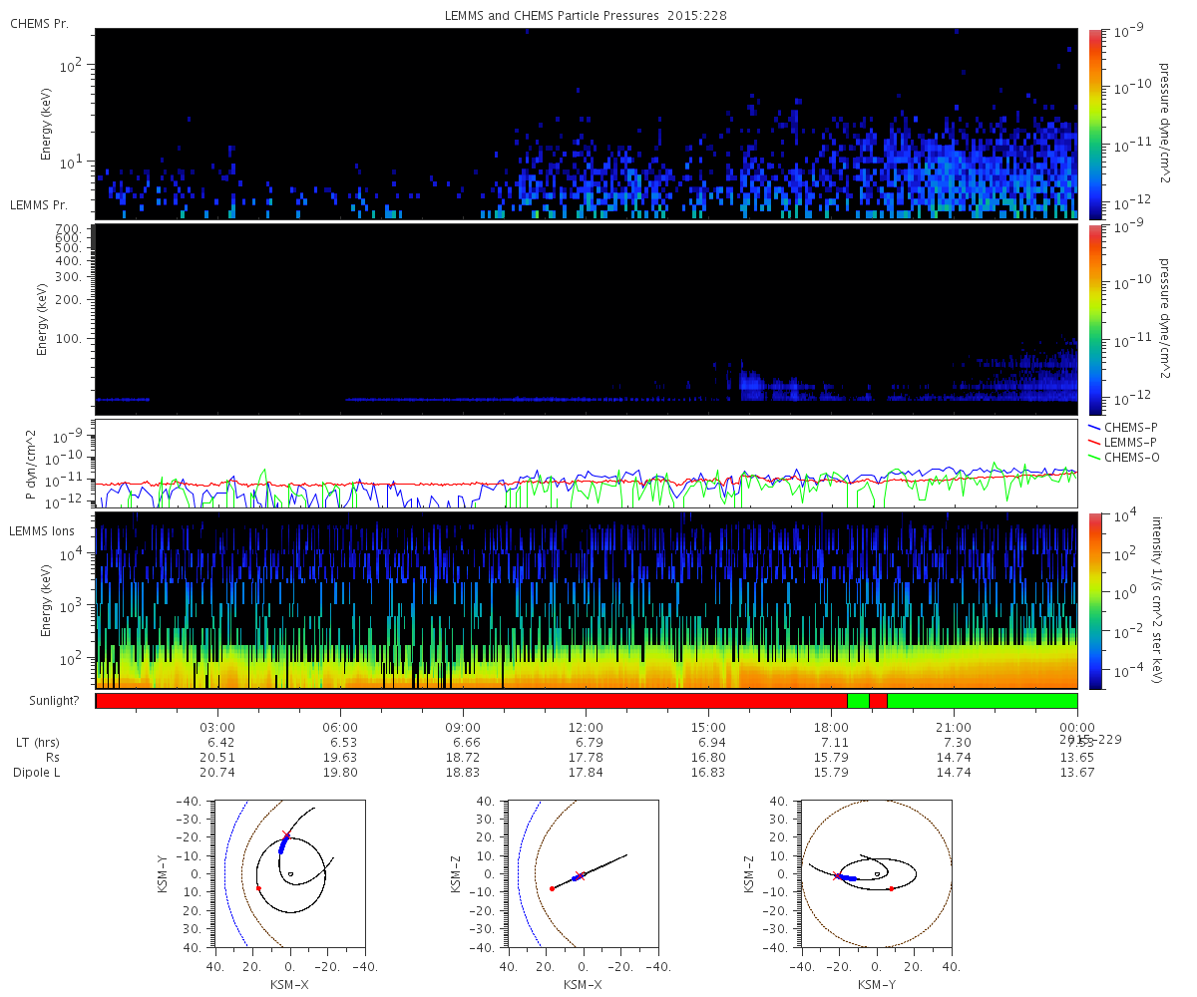
Task: Click the CHEMS pressure color bar at top
Action: click(1094, 123)
